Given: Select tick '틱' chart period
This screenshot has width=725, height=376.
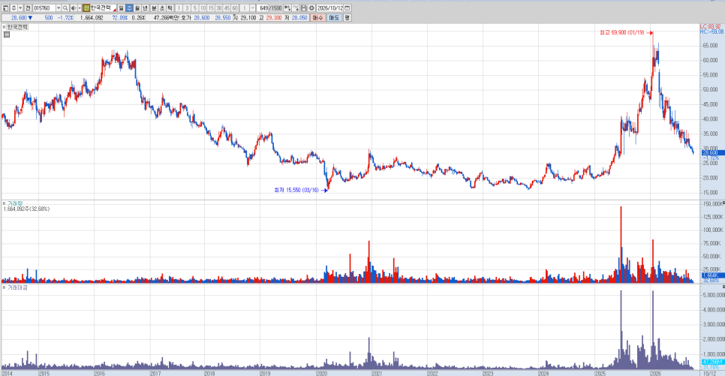Looking at the screenshot, I should point(170,8).
